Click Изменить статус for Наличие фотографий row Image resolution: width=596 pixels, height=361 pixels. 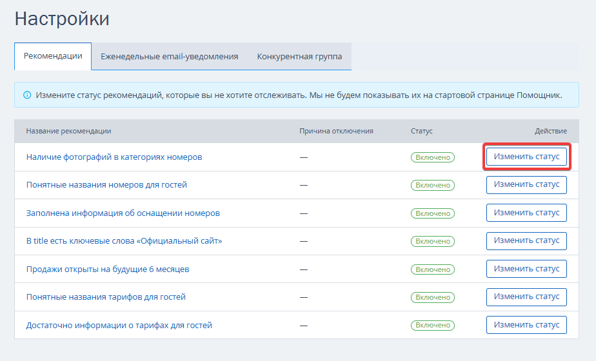[x=526, y=157]
